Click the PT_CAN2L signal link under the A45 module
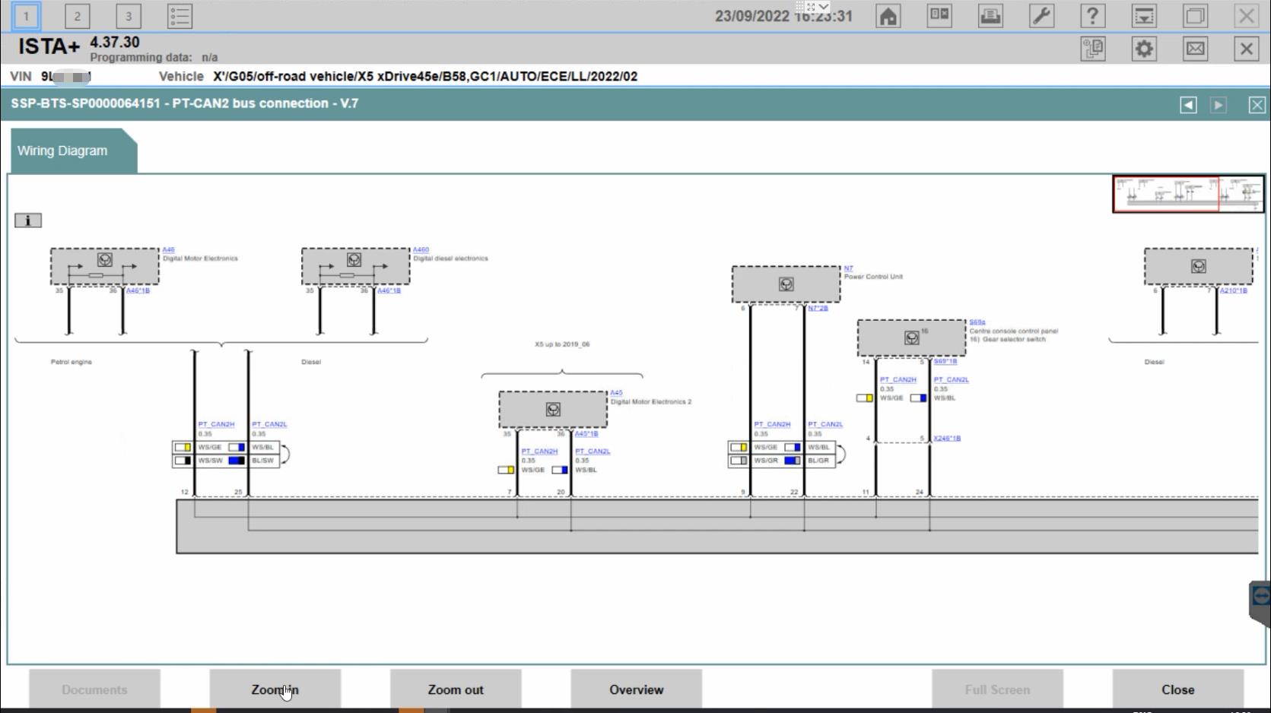 pyautogui.click(x=593, y=452)
